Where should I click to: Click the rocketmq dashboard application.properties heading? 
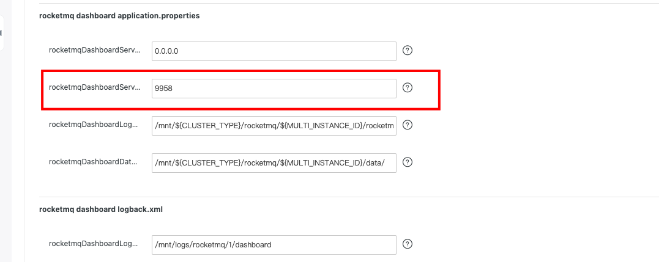pos(119,16)
